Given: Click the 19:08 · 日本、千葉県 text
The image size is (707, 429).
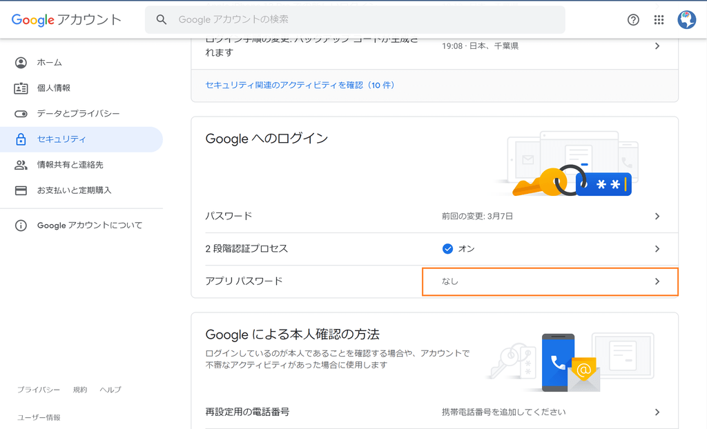Looking at the screenshot, I should [x=480, y=46].
